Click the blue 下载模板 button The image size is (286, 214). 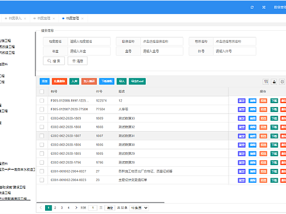click(107, 81)
